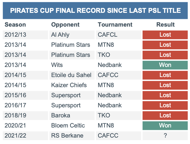This screenshot has height=144, width=190.
Task: Select the Season column header
Action: point(15,25)
